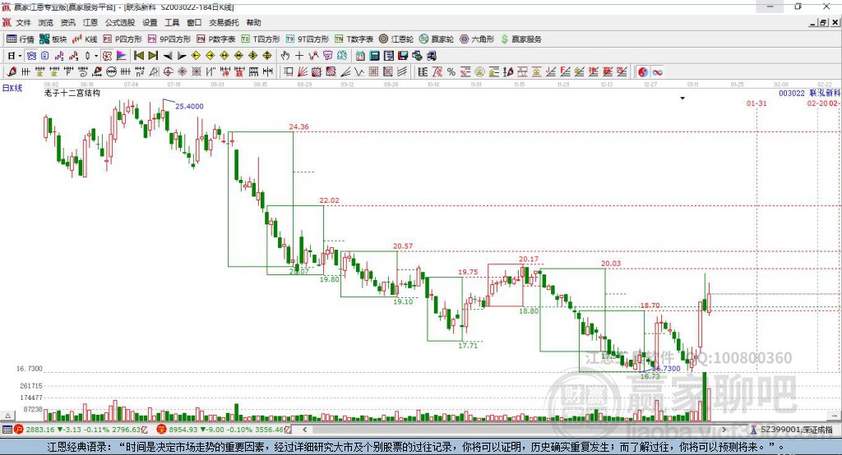Select the angle ruler triangle tool
Viewport: 842px width, 455px height.
[x=154, y=72]
